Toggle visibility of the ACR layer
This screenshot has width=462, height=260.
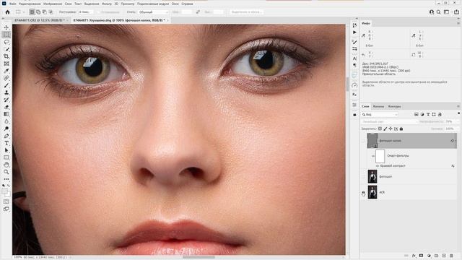tap(363, 193)
